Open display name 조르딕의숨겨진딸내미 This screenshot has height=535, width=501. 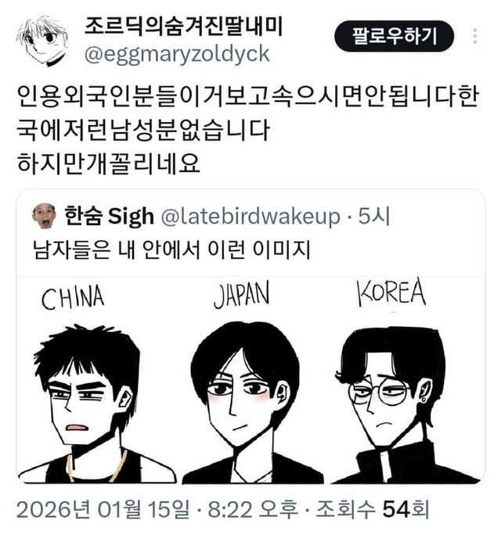coord(183,27)
